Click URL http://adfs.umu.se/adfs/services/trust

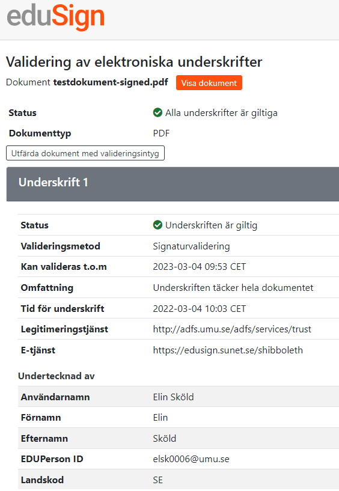pos(232,329)
